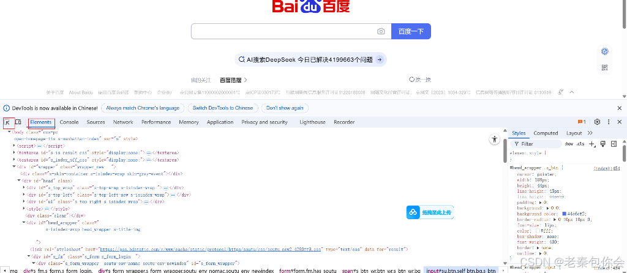Viewport: 627px width, 273px height.
Task: Toggle rendering emulations paintbrush icon in Styles
Action: [603, 144]
